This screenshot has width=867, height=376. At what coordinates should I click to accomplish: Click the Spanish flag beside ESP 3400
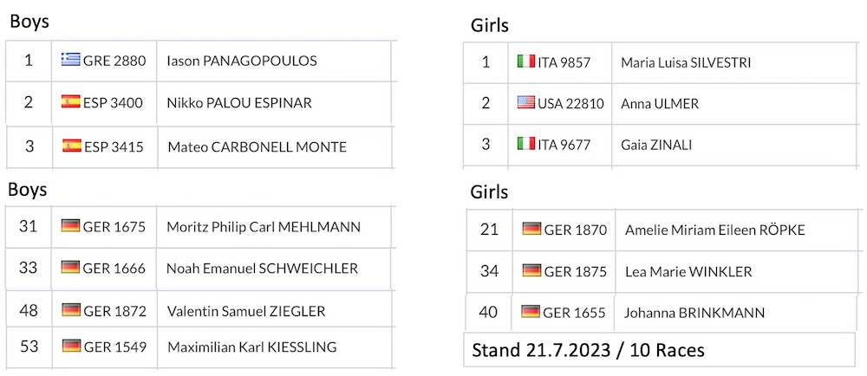pos(71,102)
